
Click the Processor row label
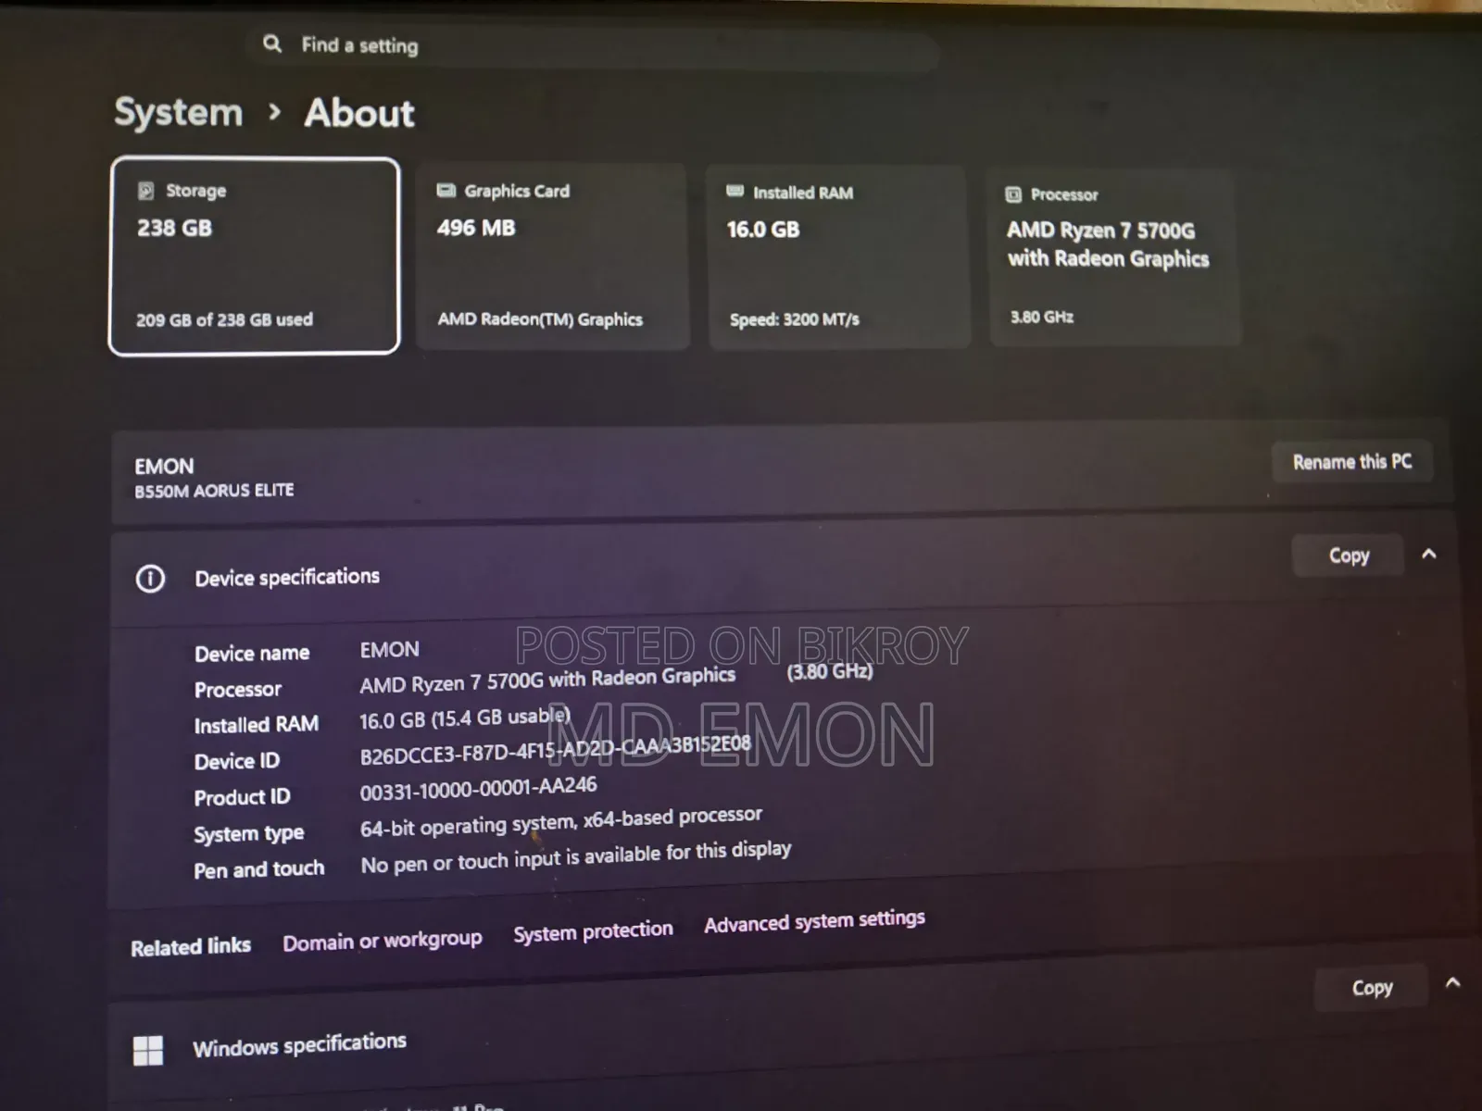pos(237,690)
